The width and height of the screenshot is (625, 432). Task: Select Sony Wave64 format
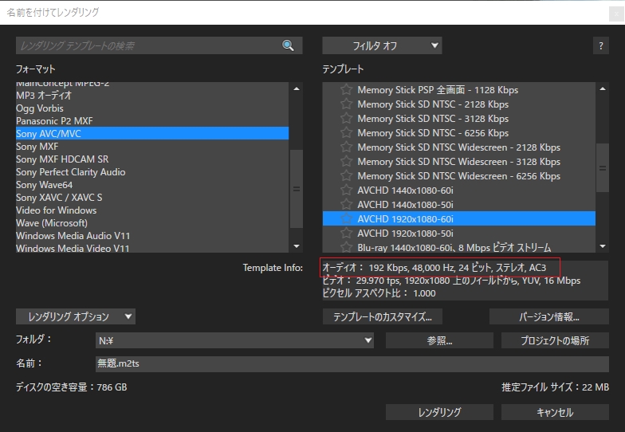click(151, 185)
